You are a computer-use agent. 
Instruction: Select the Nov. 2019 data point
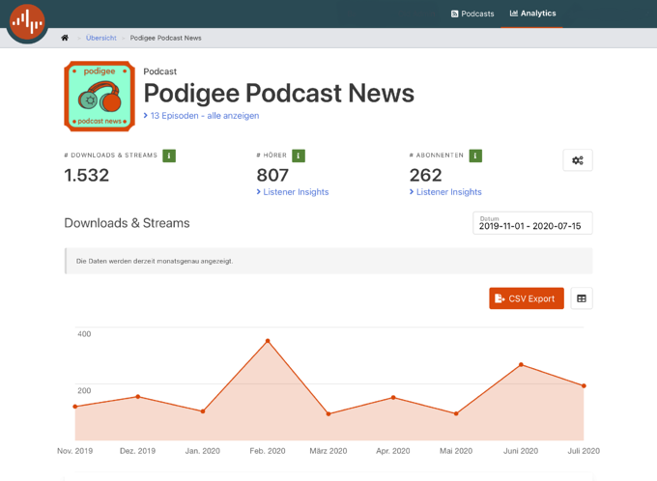75,407
